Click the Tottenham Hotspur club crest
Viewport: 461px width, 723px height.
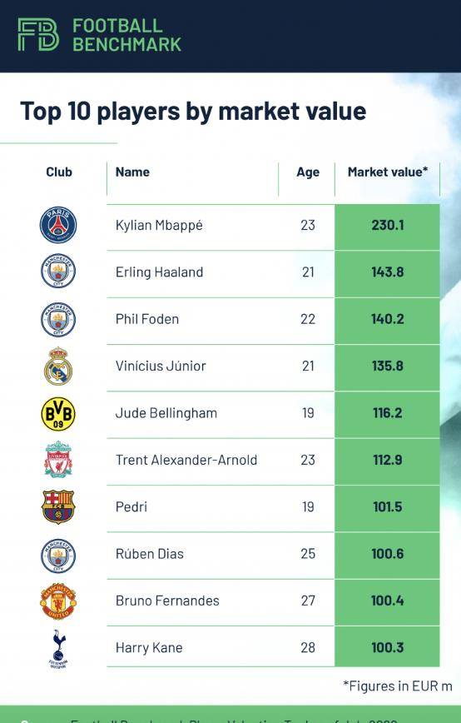[58, 649]
